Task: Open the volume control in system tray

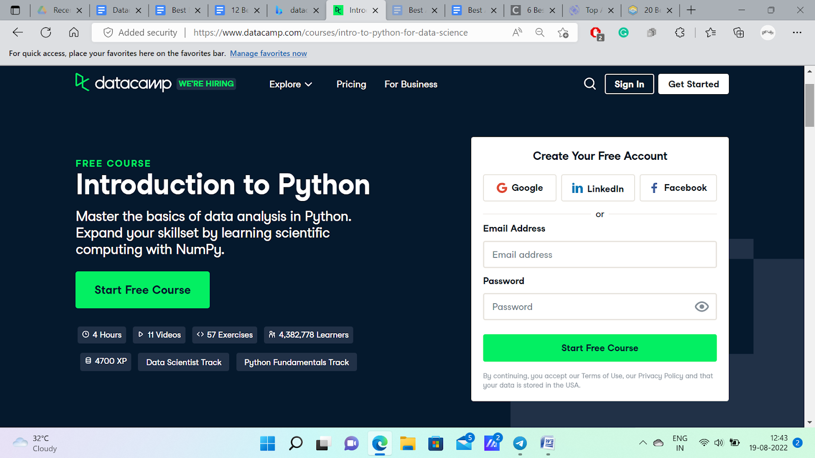Action: click(719, 443)
